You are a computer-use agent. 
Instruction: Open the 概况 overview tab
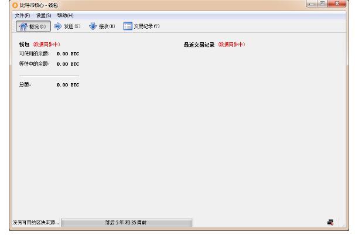click(x=33, y=26)
